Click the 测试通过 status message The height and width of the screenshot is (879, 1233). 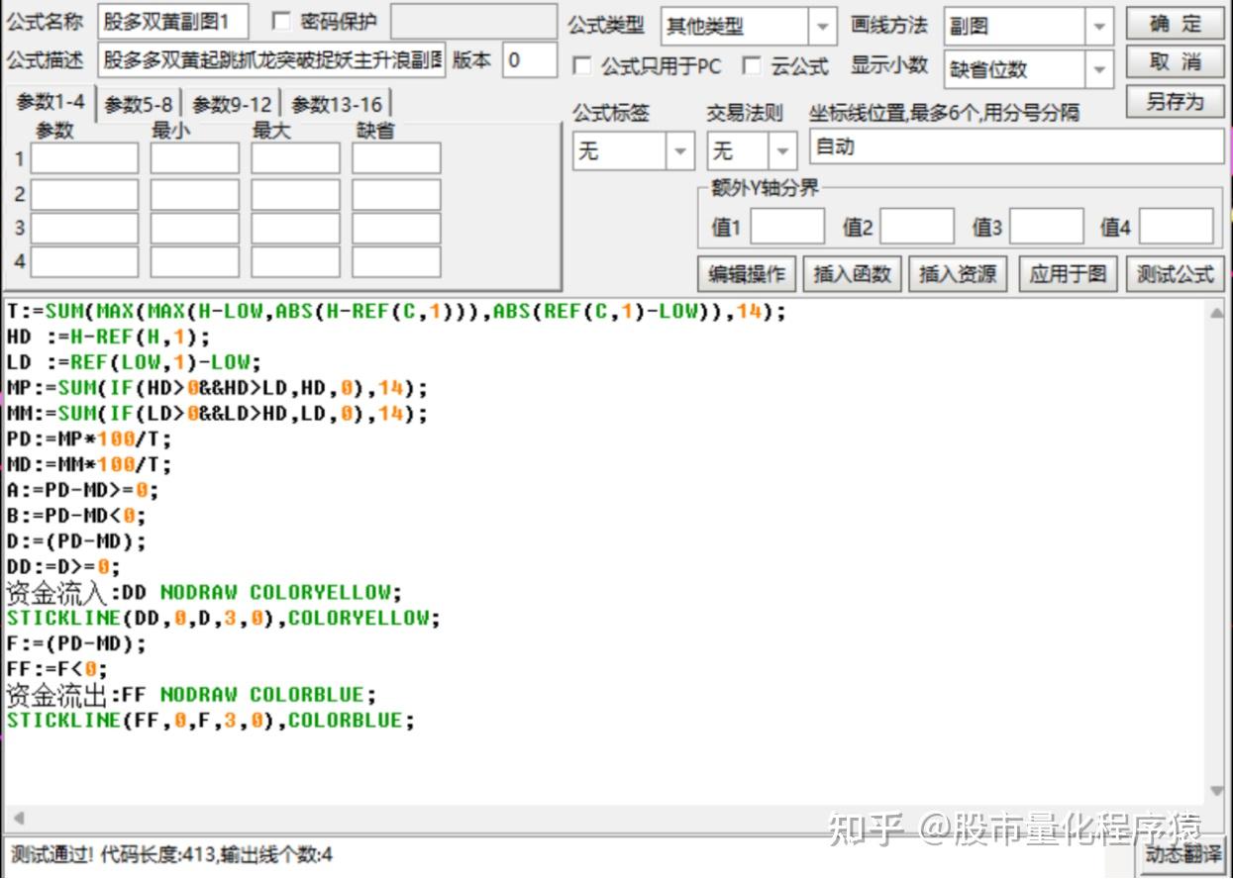click(172, 854)
